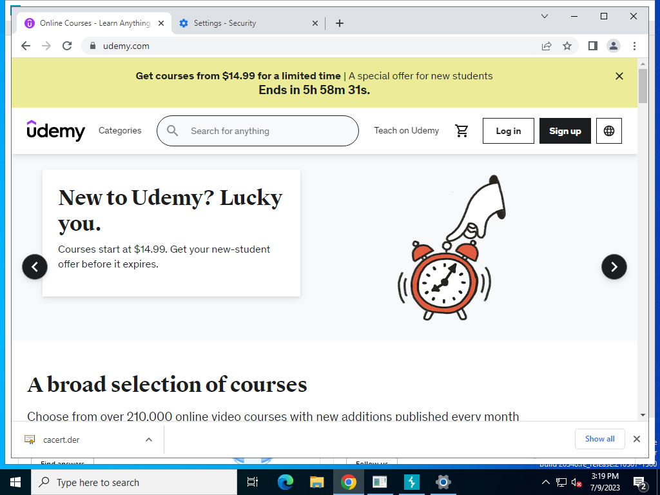This screenshot has width=660, height=495.
Task: Advance carousel with next arrow
Action: tap(614, 266)
